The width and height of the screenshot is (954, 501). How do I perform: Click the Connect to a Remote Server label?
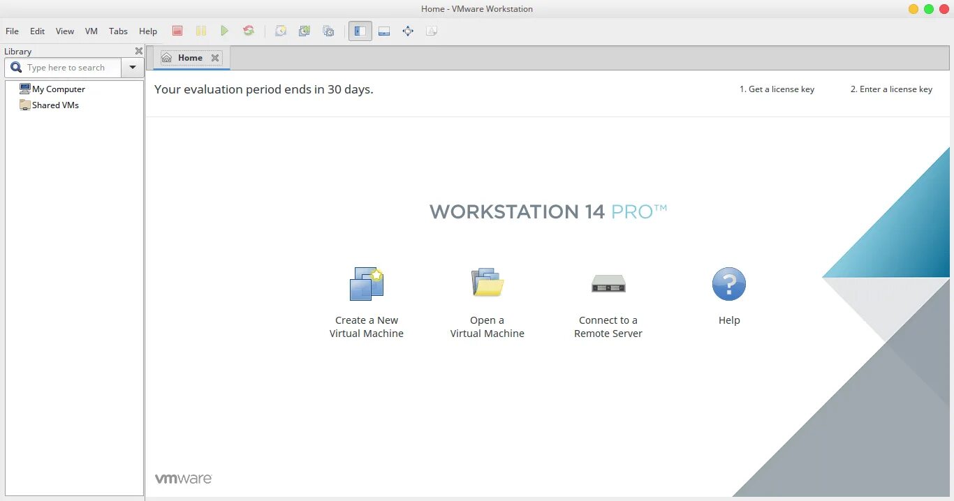(x=608, y=327)
